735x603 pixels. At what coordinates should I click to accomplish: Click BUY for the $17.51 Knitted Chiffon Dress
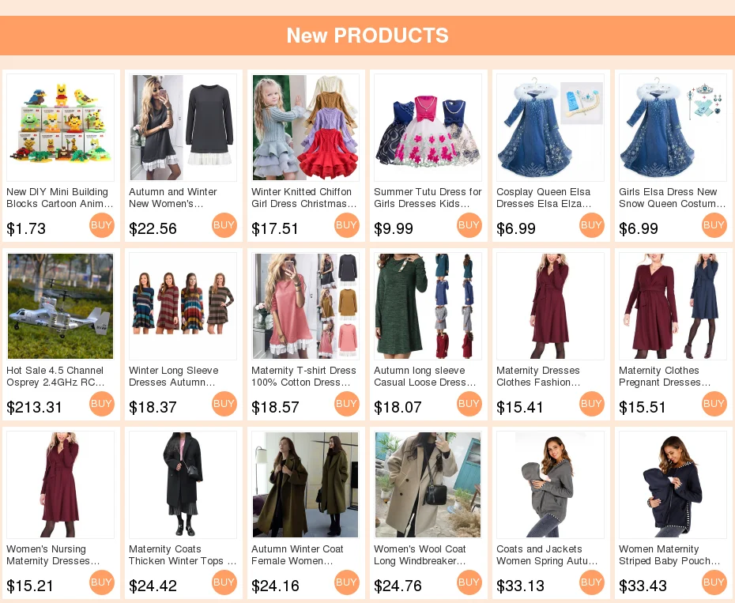[x=347, y=225]
